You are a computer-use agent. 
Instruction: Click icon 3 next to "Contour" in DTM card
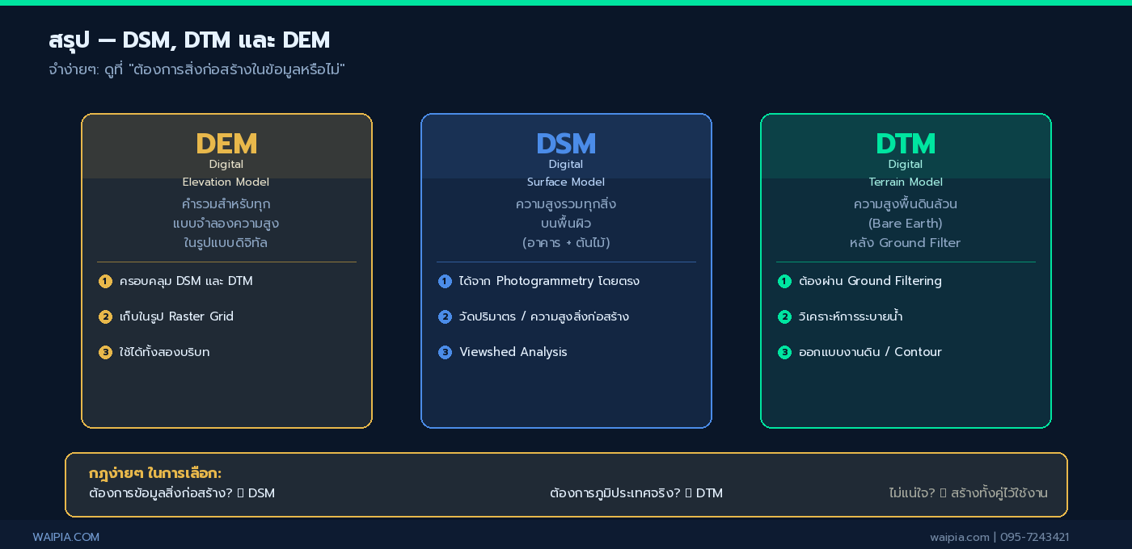(784, 352)
